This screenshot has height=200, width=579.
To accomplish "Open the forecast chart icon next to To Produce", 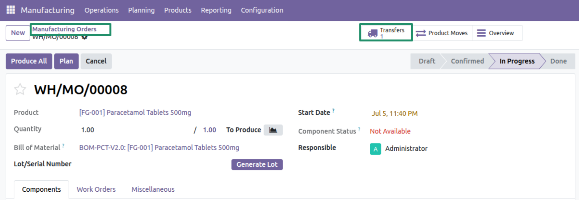I will point(273,130).
